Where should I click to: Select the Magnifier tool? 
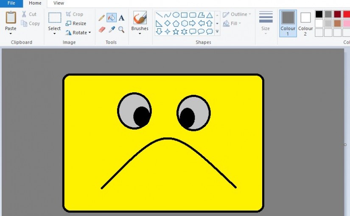coord(121,30)
